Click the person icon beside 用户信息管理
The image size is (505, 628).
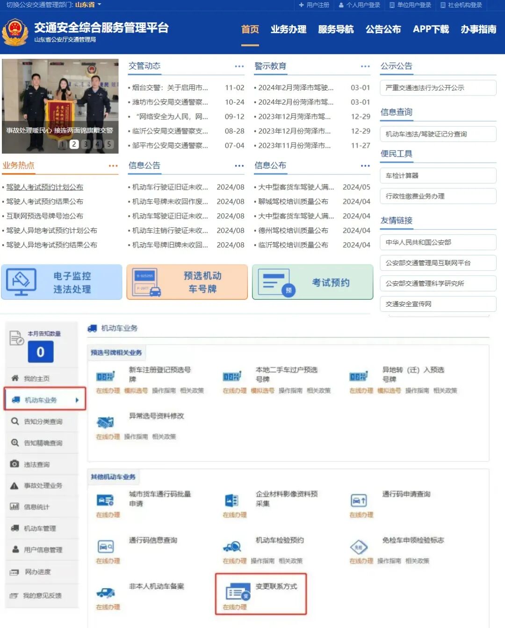15,549
